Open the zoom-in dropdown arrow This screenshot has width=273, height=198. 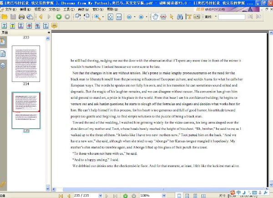[x=147, y=17]
